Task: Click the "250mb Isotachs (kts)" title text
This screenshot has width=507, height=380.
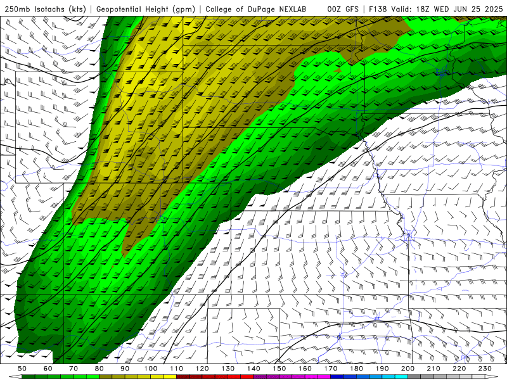Action: click(x=45, y=9)
